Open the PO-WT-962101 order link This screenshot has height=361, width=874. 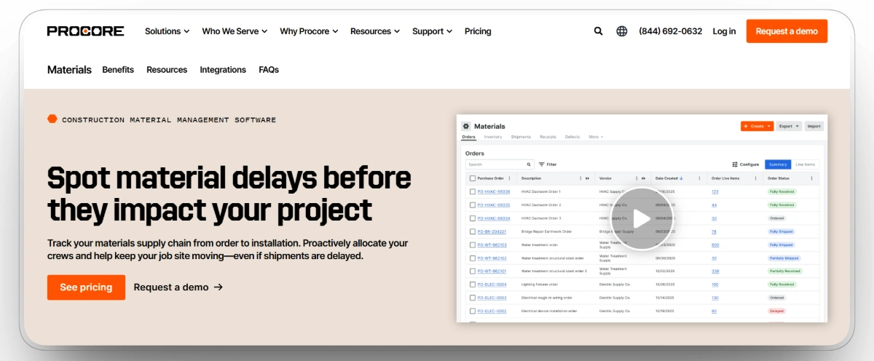[492, 271]
